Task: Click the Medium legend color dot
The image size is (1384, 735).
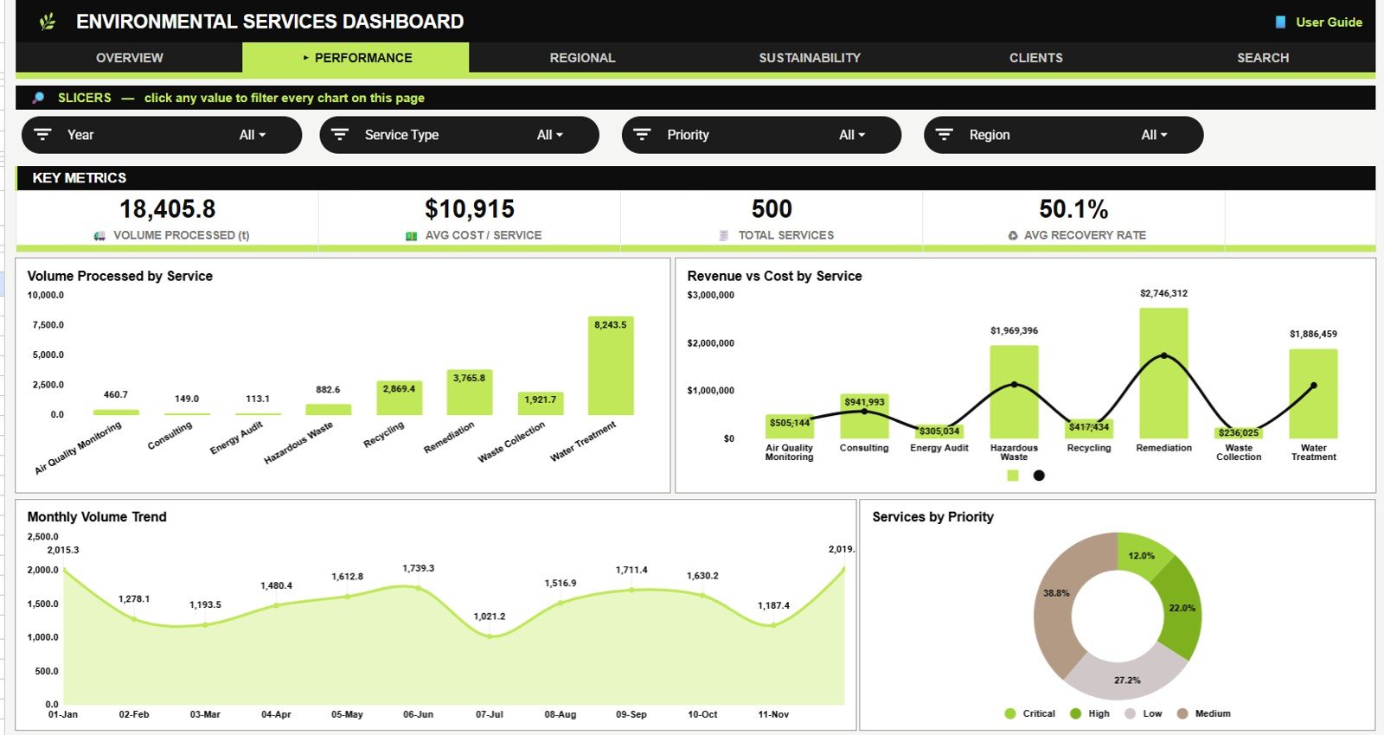Action: point(1182,713)
